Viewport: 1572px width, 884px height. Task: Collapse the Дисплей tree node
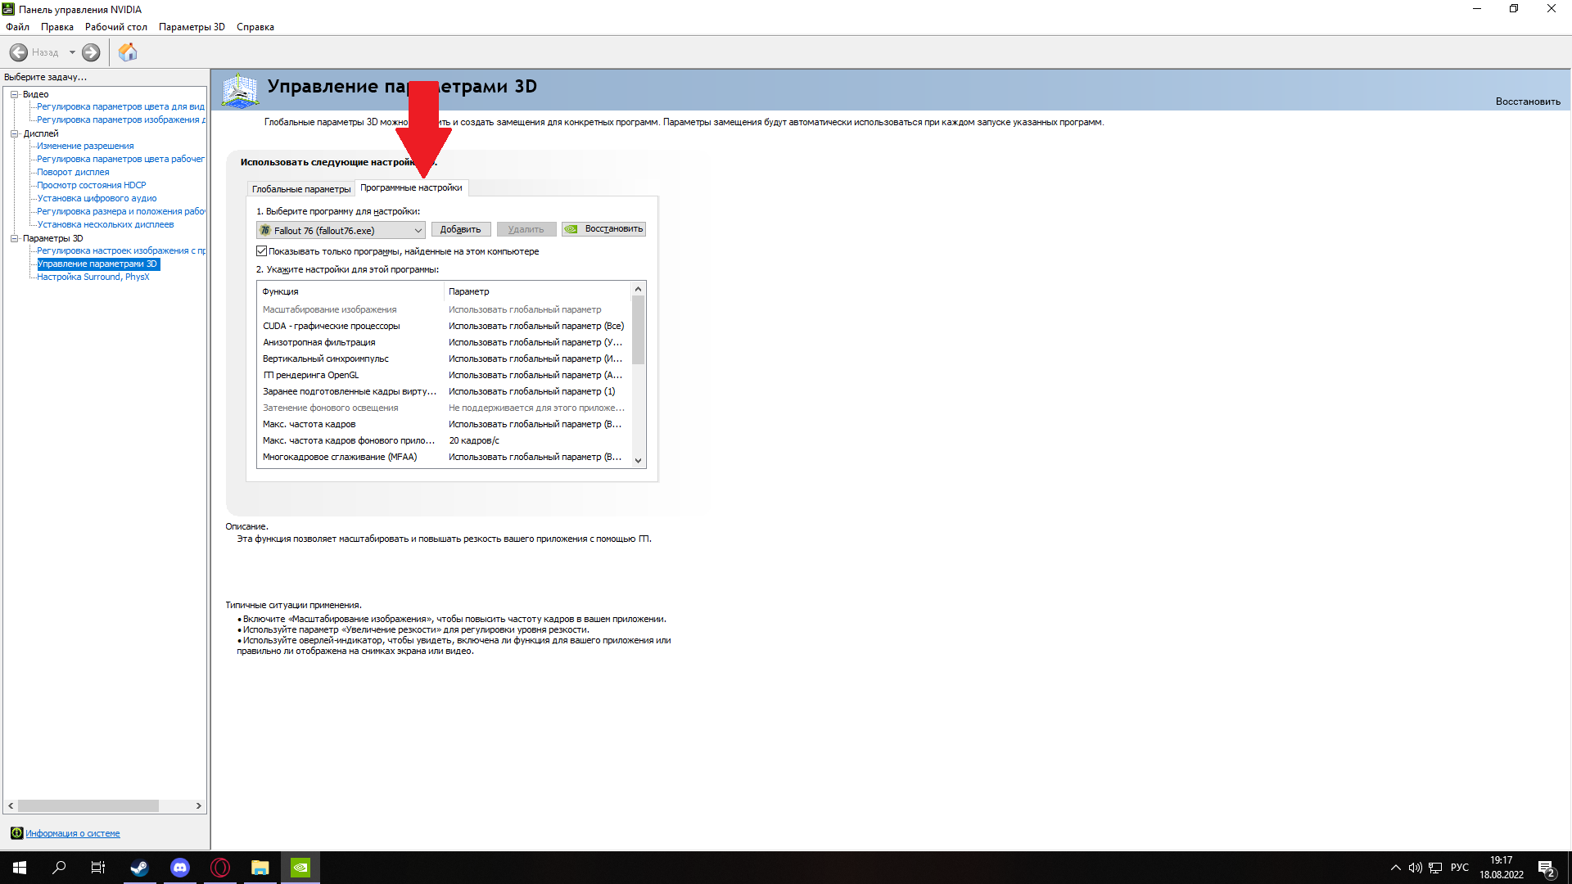pos(14,133)
